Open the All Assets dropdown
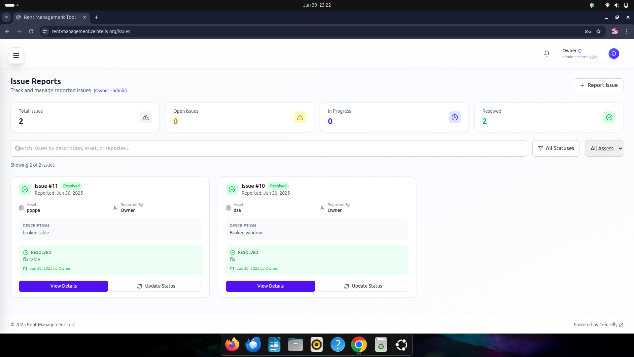Viewport: 634px width, 357px height. tap(604, 148)
